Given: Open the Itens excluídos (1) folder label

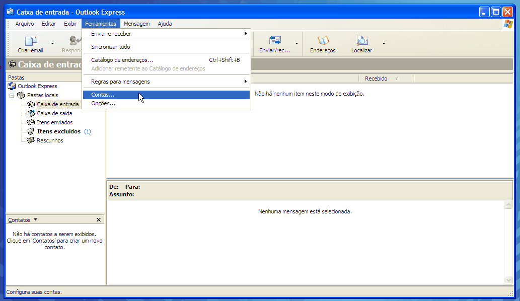Looking at the screenshot, I should coord(64,131).
